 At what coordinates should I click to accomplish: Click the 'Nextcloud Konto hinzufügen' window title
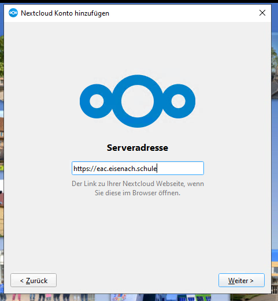[x=65, y=13]
